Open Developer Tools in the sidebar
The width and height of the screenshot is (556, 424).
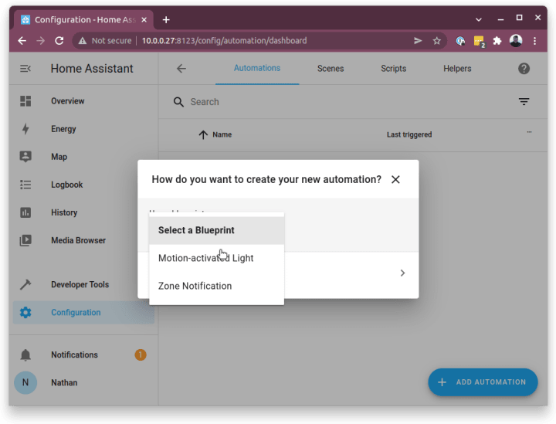[x=83, y=284]
